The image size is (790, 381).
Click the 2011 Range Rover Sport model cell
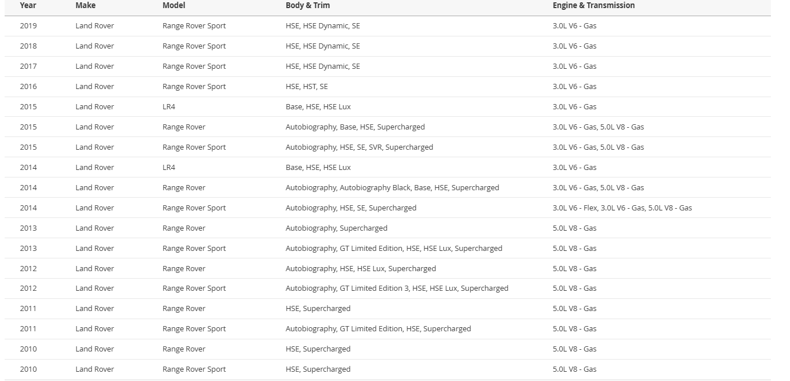click(x=194, y=329)
